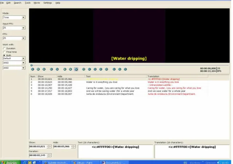Open the Mode dropdown showing Time
The image size is (233, 164).
click(14, 17)
